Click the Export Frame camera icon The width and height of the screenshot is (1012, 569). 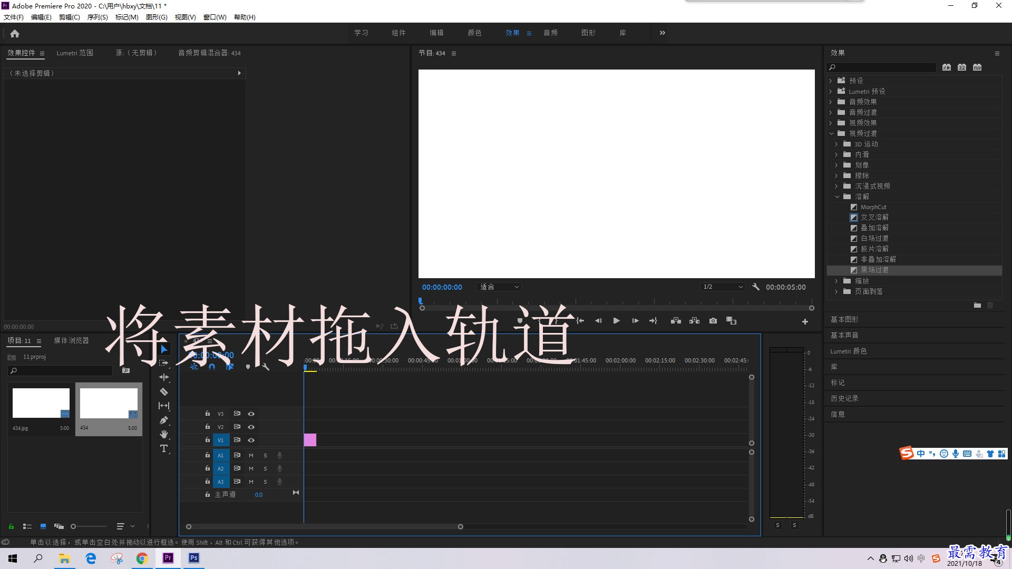pyautogui.click(x=713, y=321)
